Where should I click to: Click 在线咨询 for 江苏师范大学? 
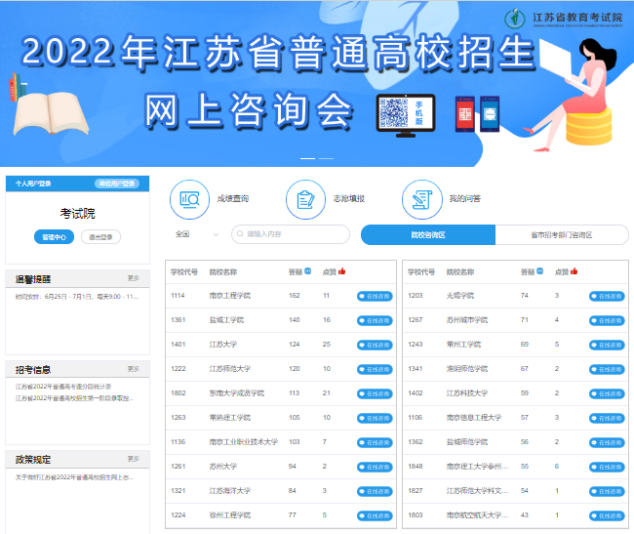(x=375, y=369)
